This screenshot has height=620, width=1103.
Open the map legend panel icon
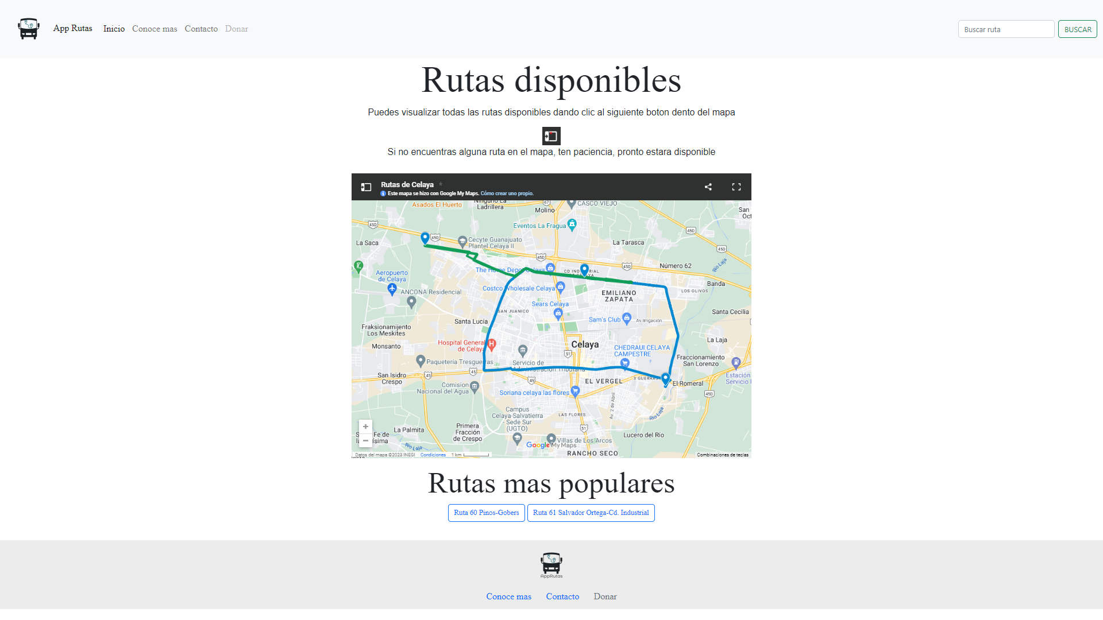pos(366,187)
